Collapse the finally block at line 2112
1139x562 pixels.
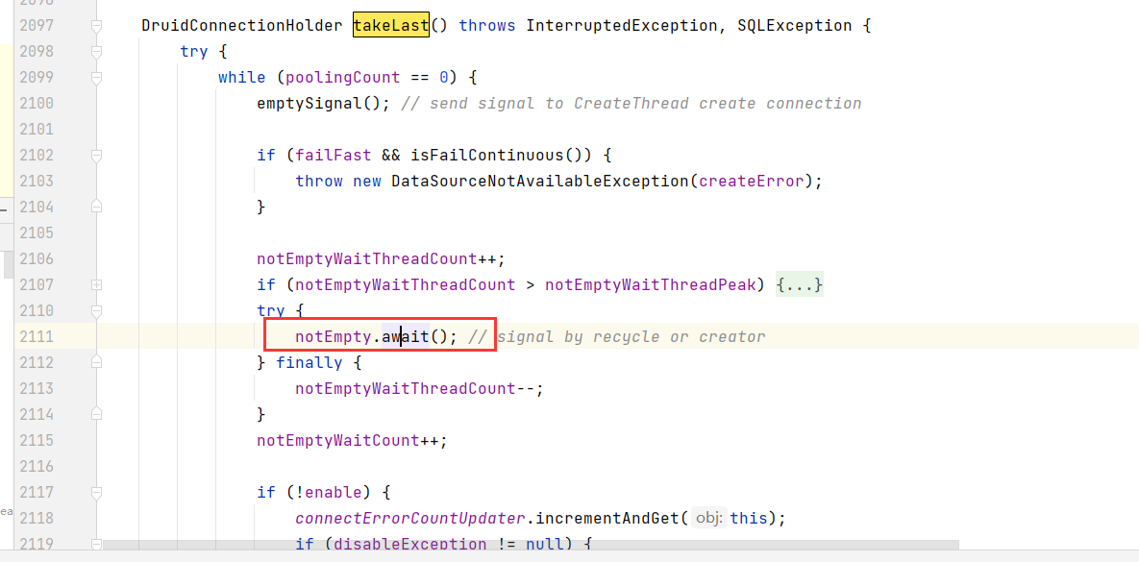click(97, 362)
